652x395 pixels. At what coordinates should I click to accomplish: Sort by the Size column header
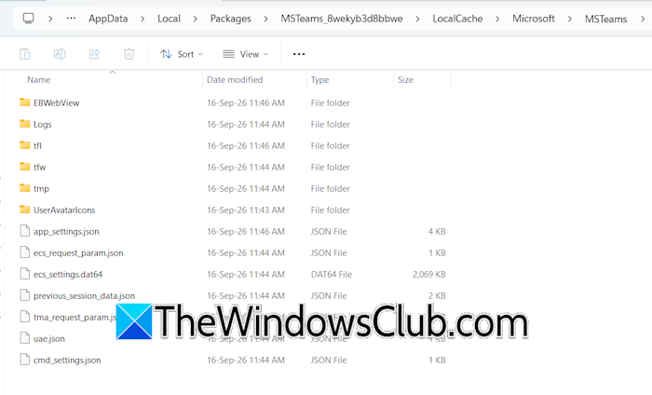[405, 79]
